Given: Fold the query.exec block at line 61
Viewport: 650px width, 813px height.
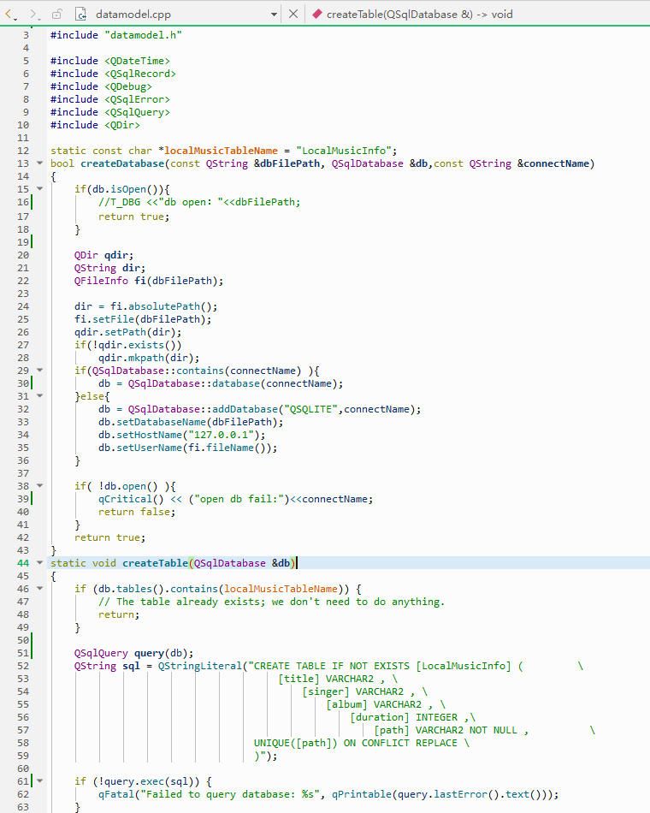Looking at the screenshot, I should point(39,781).
